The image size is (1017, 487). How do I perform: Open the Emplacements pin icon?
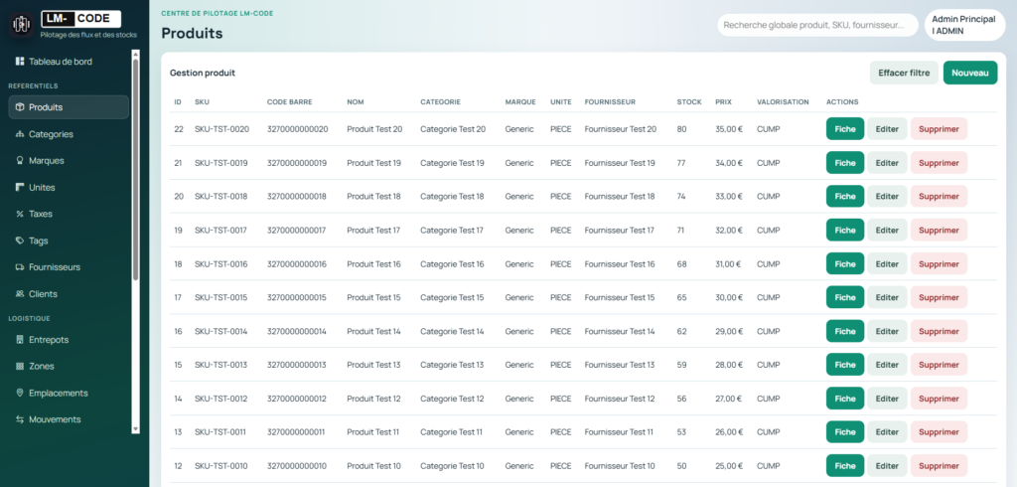click(x=20, y=393)
